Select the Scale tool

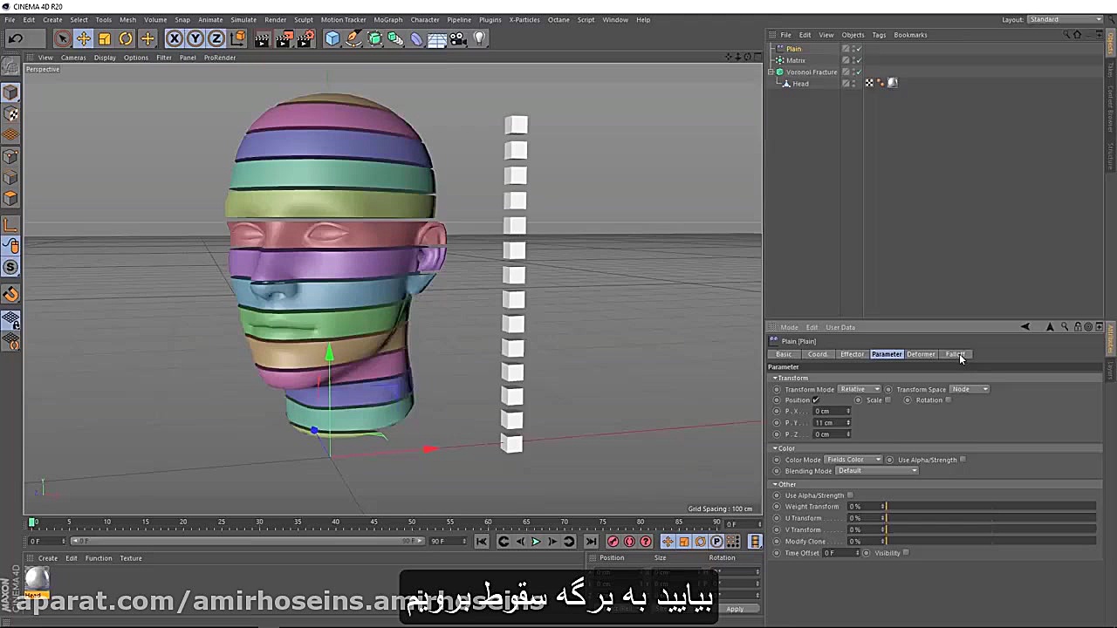(105, 38)
